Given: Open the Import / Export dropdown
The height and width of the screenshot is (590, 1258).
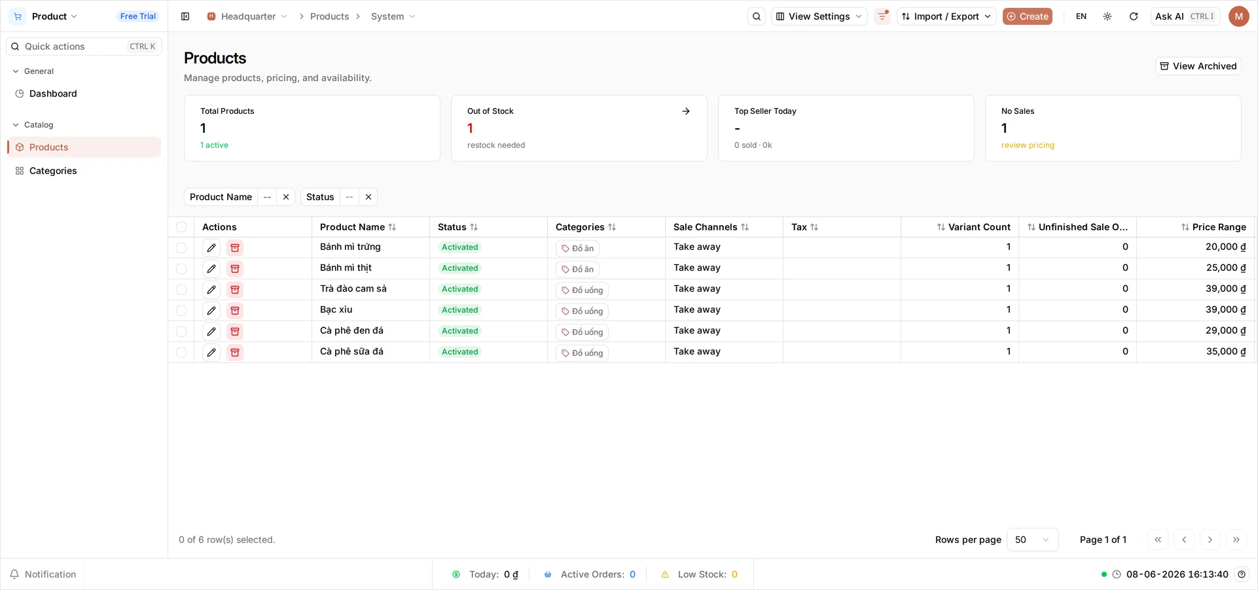Looking at the screenshot, I should (x=946, y=16).
